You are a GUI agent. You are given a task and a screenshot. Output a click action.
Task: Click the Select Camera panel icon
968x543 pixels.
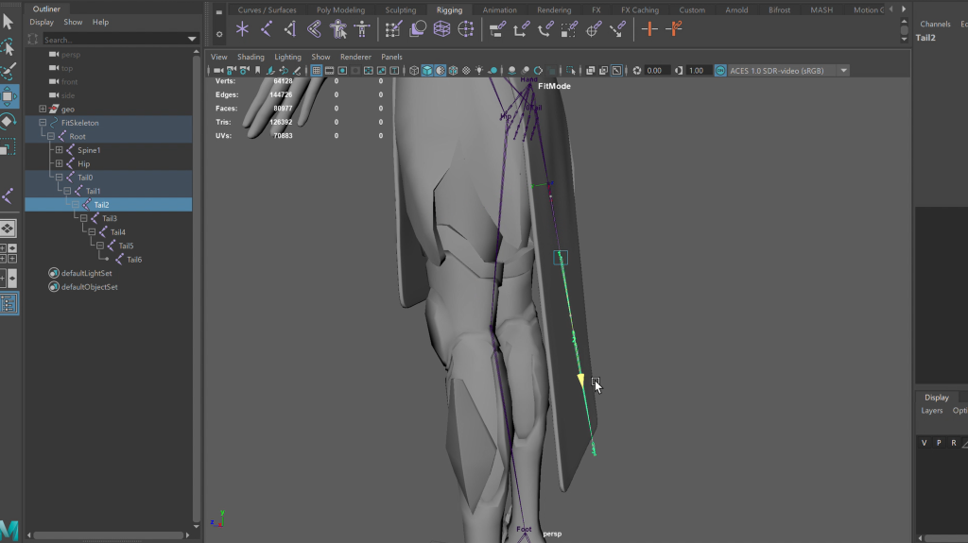[218, 70]
